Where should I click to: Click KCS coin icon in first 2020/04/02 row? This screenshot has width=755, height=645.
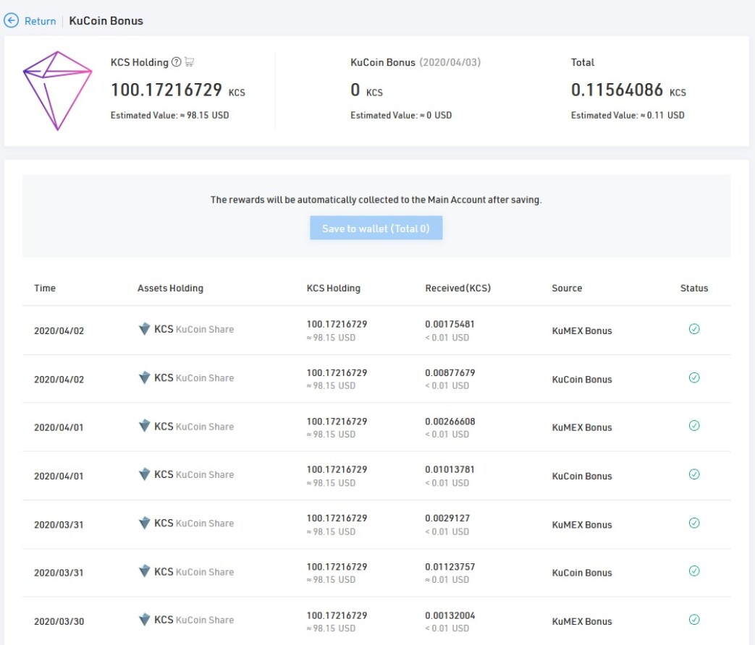pyautogui.click(x=144, y=329)
